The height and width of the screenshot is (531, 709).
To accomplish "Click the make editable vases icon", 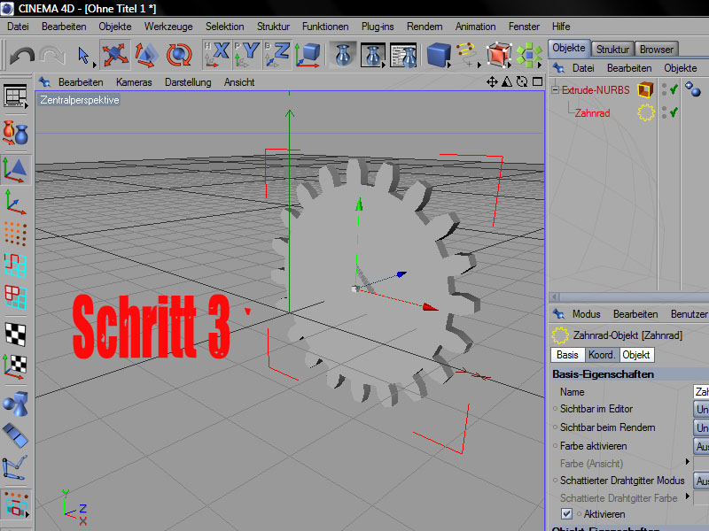I will (x=15, y=134).
